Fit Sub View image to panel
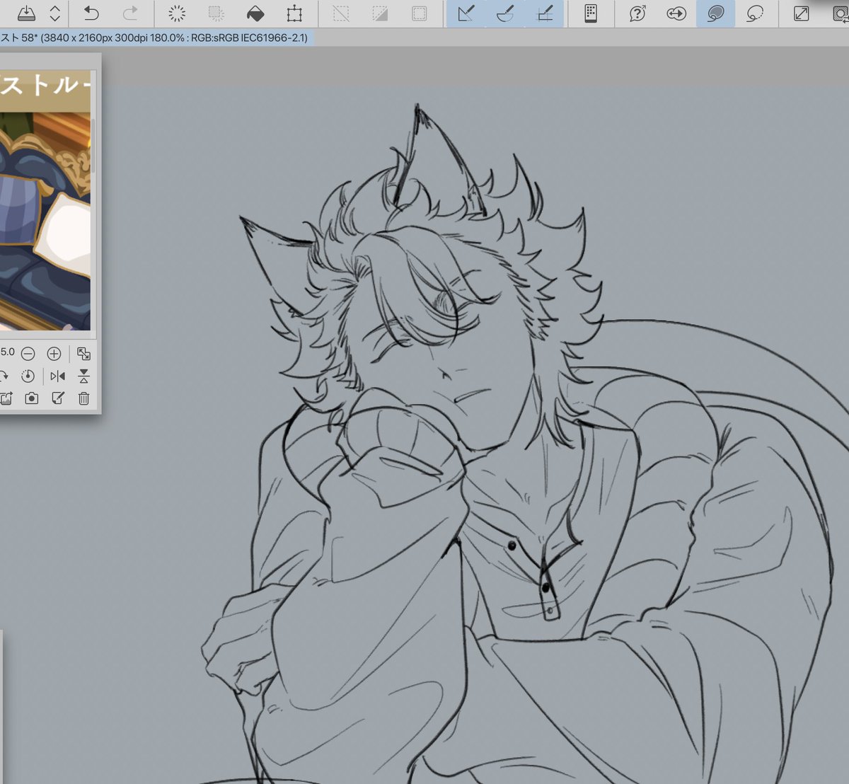 point(83,353)
